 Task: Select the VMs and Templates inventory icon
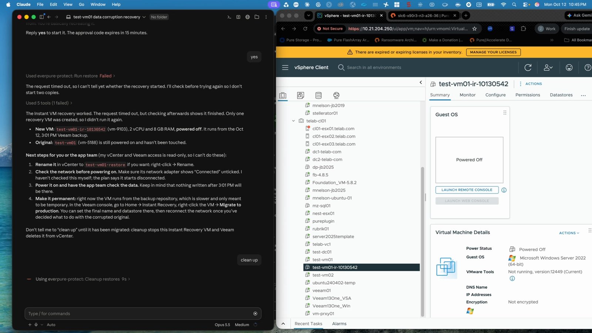click(300, 95)
